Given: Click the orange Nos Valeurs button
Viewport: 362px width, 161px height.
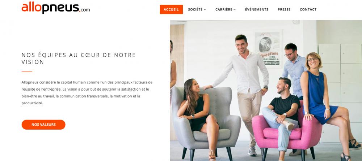Looking at the screenshot, I should [x=43, y=125].
